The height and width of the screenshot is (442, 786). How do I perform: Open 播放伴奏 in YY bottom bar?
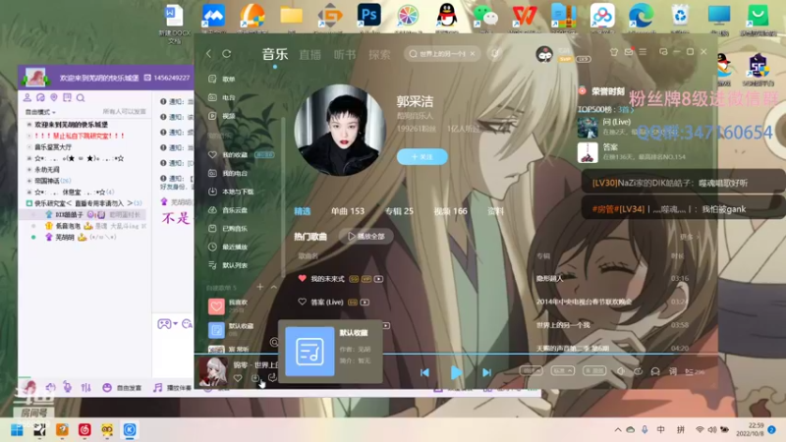[x=172, y=387]
